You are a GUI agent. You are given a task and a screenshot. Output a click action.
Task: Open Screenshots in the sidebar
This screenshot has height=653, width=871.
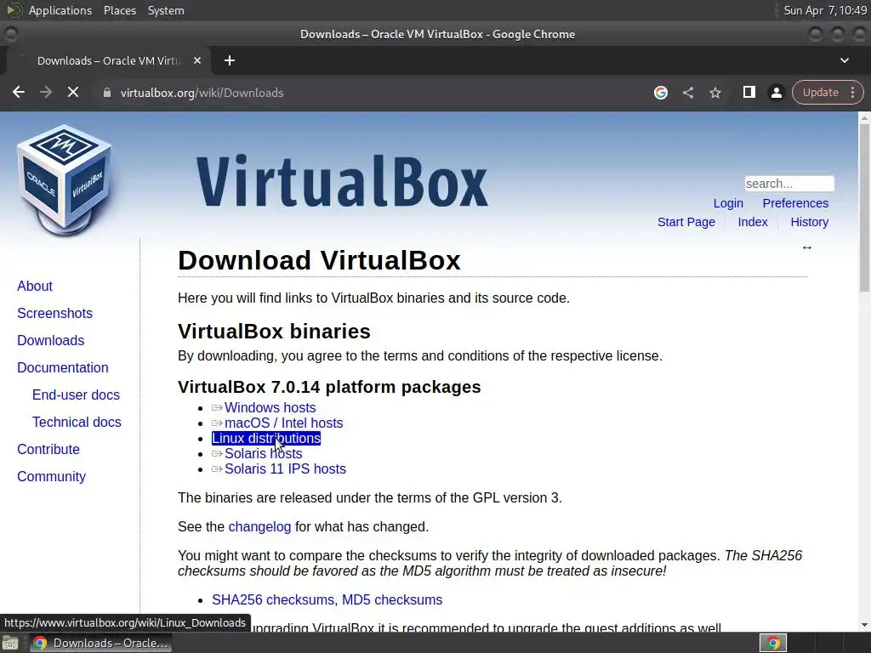coord(54,313)
